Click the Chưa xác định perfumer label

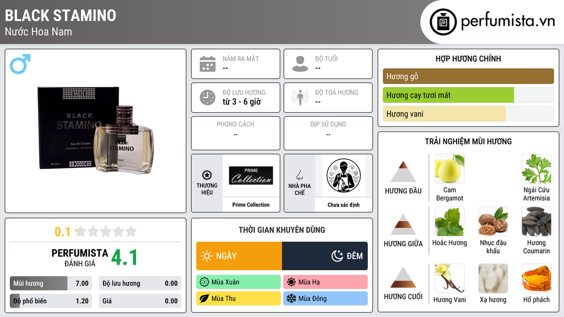[344, 205]
